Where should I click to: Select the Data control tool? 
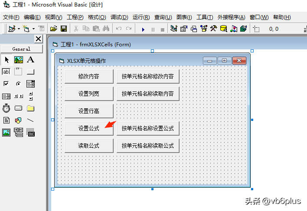click(x=18, y=133)
